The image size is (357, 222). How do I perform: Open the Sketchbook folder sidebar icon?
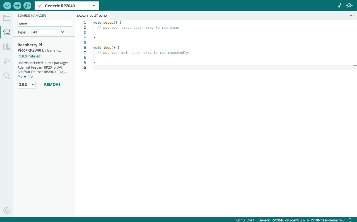(x=7, y=18)
